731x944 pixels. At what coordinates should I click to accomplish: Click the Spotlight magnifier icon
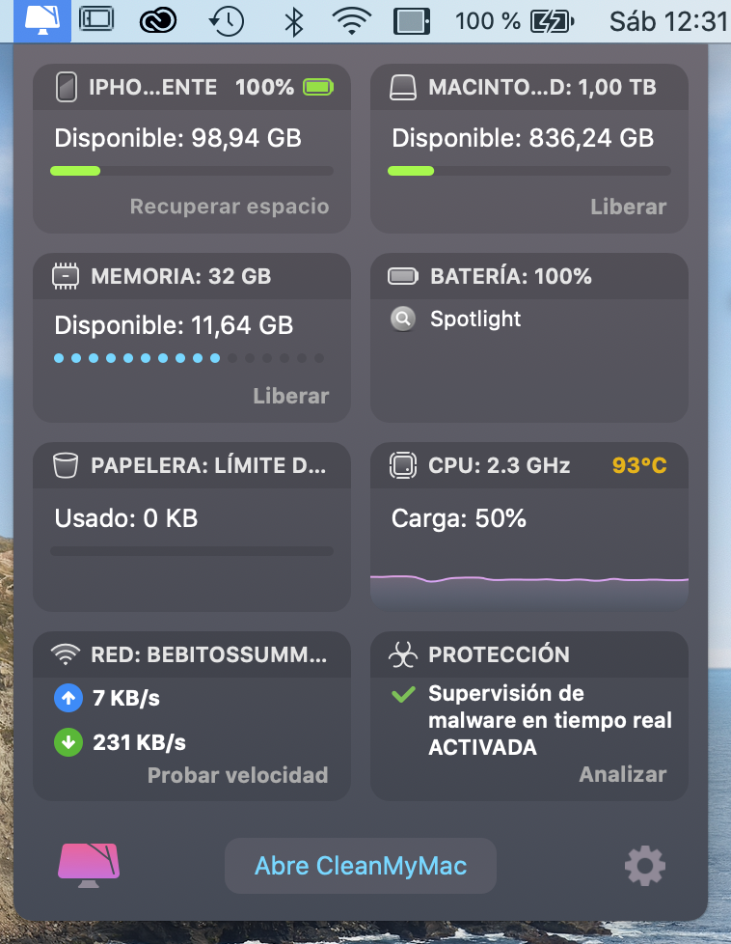click(x=403, y=319)
